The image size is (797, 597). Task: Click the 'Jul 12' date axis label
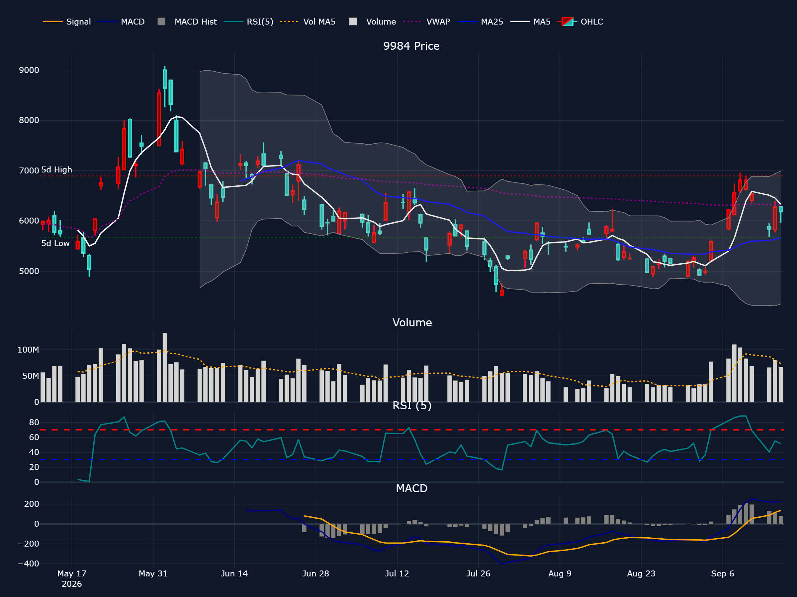click(x=397, y=573)
